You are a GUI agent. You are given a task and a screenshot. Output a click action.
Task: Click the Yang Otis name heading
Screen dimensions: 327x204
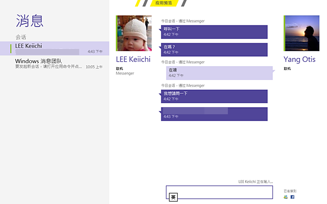(x=299, y=60)
